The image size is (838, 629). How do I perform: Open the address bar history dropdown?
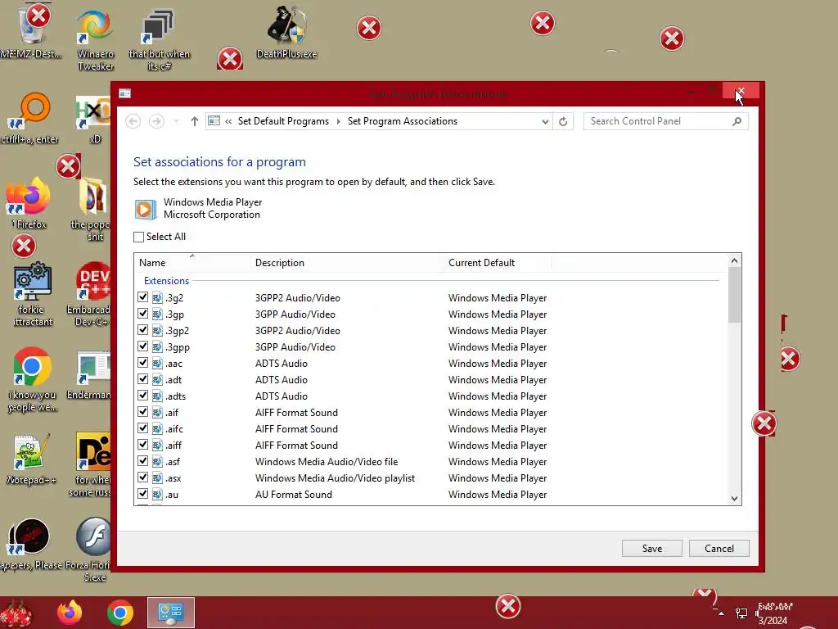(x=545, y=121)
